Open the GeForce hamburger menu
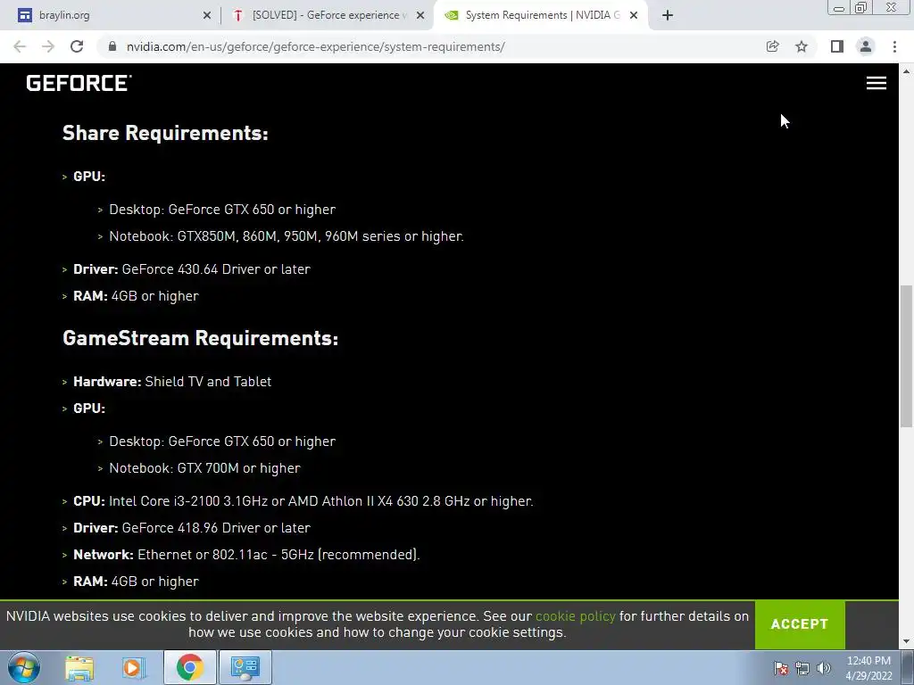Screen dimensions: 914x685 click(877, 83)
